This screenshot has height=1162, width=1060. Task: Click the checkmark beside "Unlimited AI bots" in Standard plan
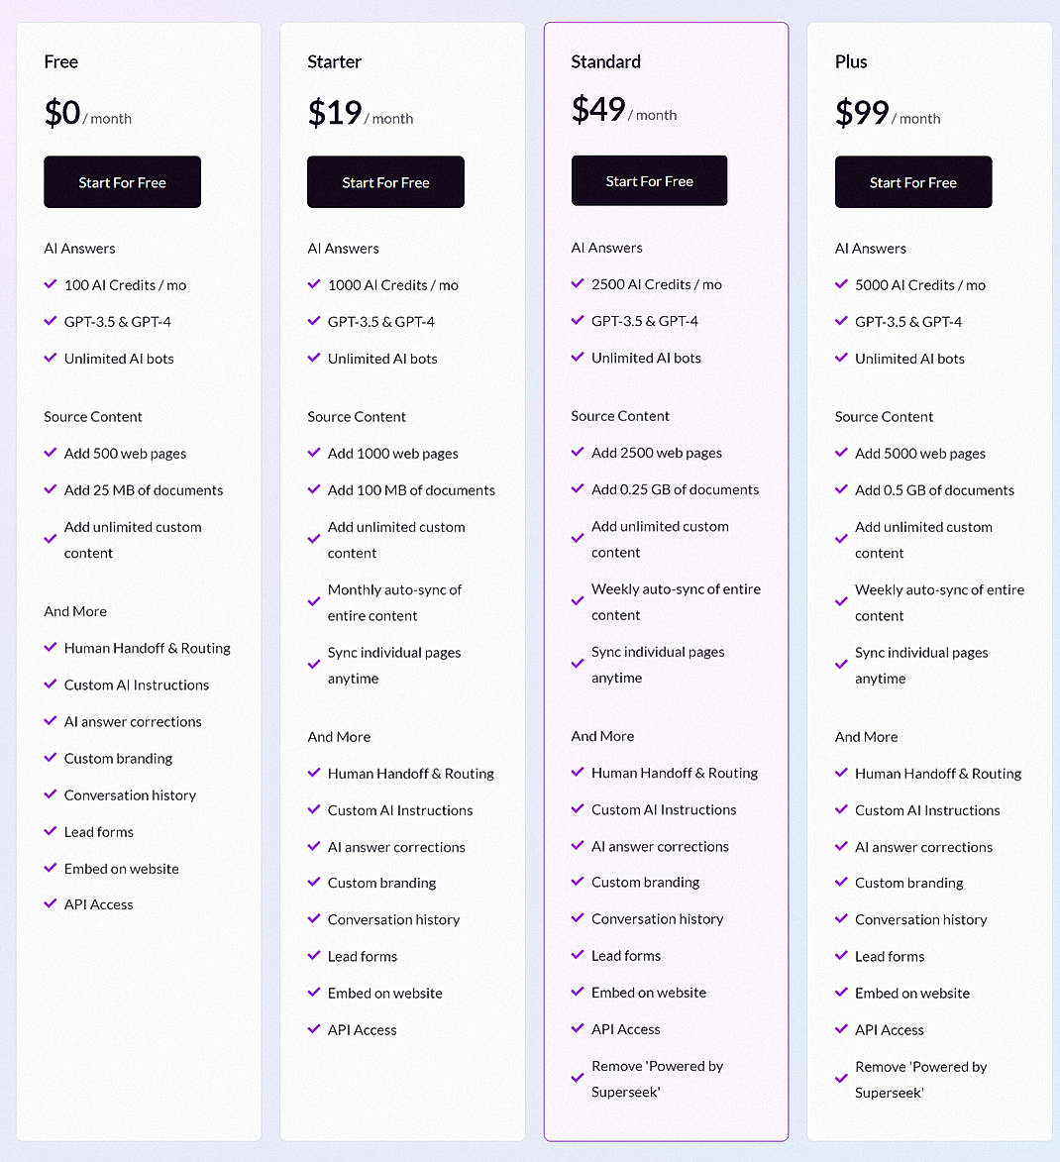tap(578, 357)
